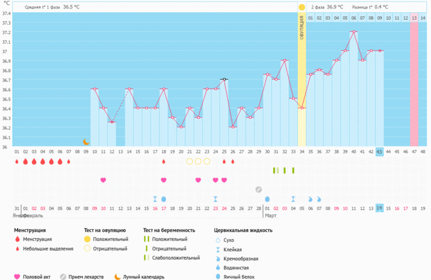Click the crescent moon icon on the chart
Image resolution: width=431 pixels, height=280 pixels.
click(86, 142)
